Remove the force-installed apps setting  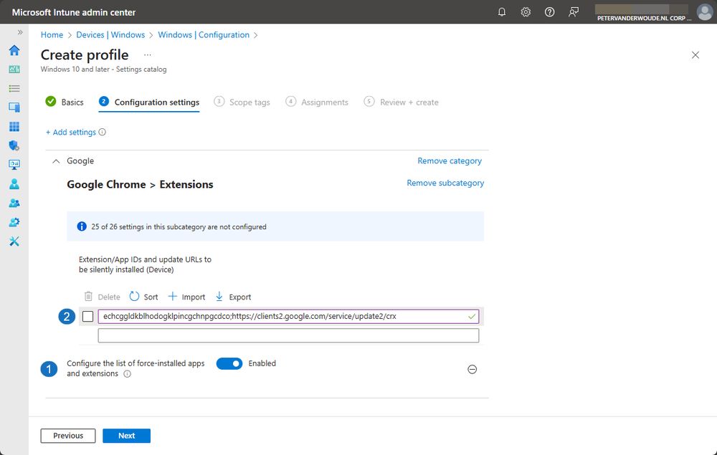(x=473, y=369)
